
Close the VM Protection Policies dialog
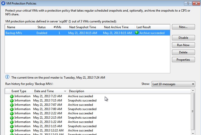(196, 4)
